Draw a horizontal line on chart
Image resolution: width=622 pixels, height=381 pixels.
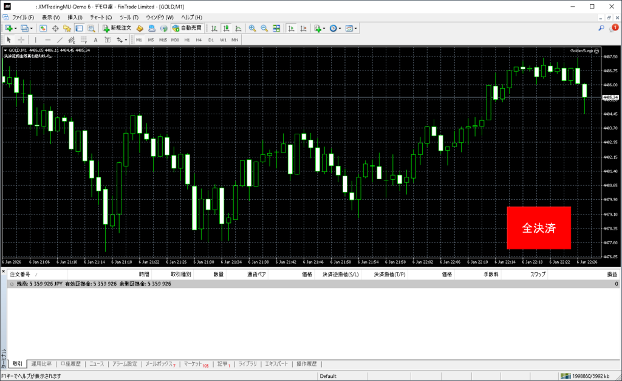pyautogui.click(x=48, y=39)
